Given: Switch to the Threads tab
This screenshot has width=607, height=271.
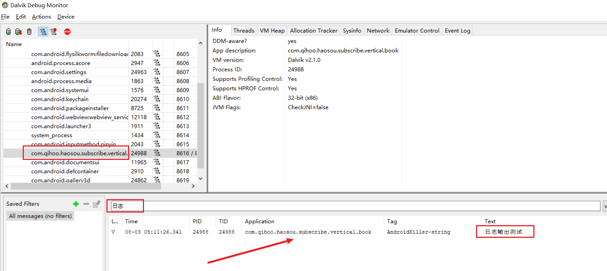Looking at the screenshot, I should pyautogui.click(x=244, y=31).
